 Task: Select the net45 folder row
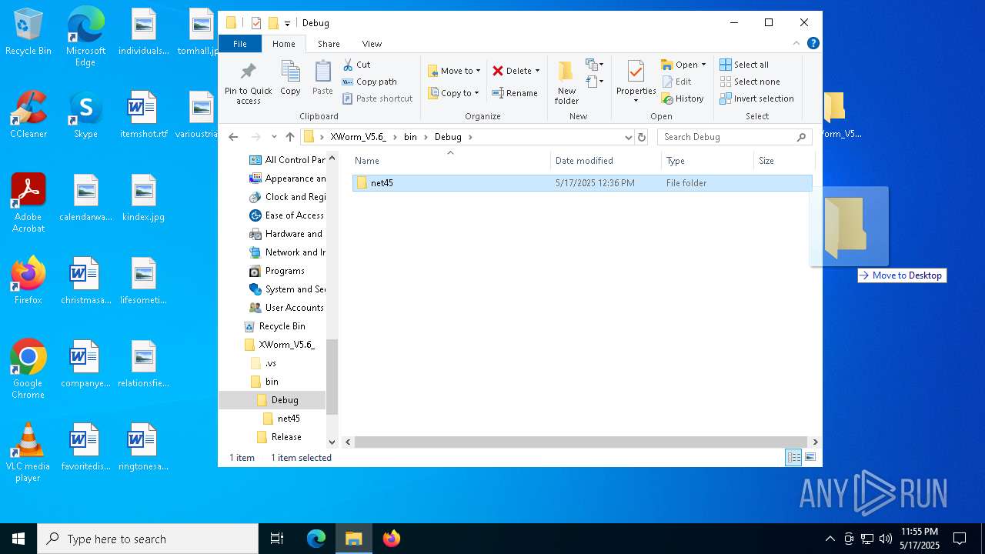tap(583, 183)
